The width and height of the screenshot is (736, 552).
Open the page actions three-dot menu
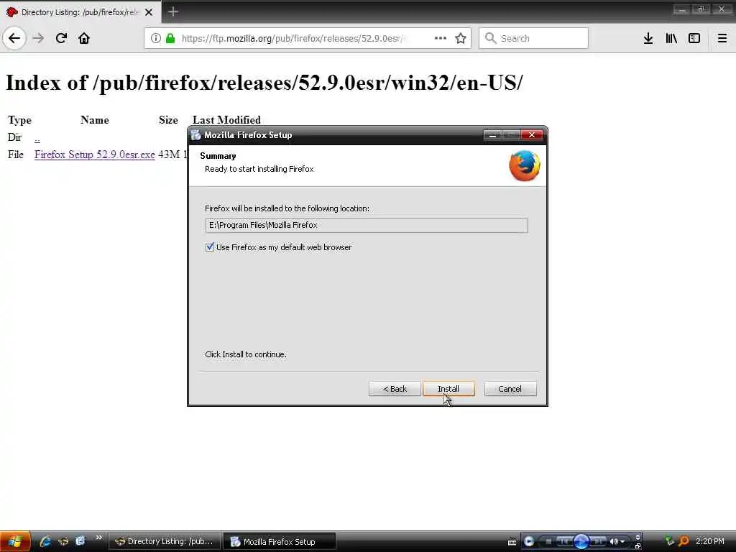[441, 38]
